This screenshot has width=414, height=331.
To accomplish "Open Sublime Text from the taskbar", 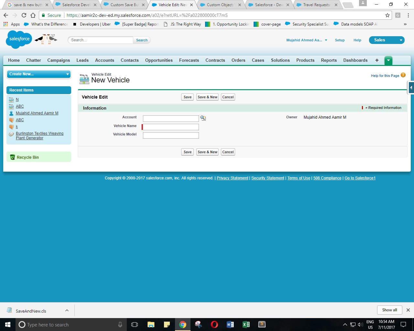I will tap(262, 324).
